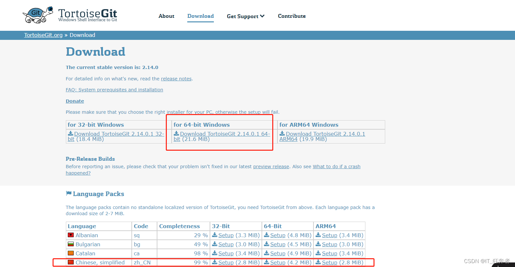Click Catalan 64-Bit setup download icon

pos(266,253)
